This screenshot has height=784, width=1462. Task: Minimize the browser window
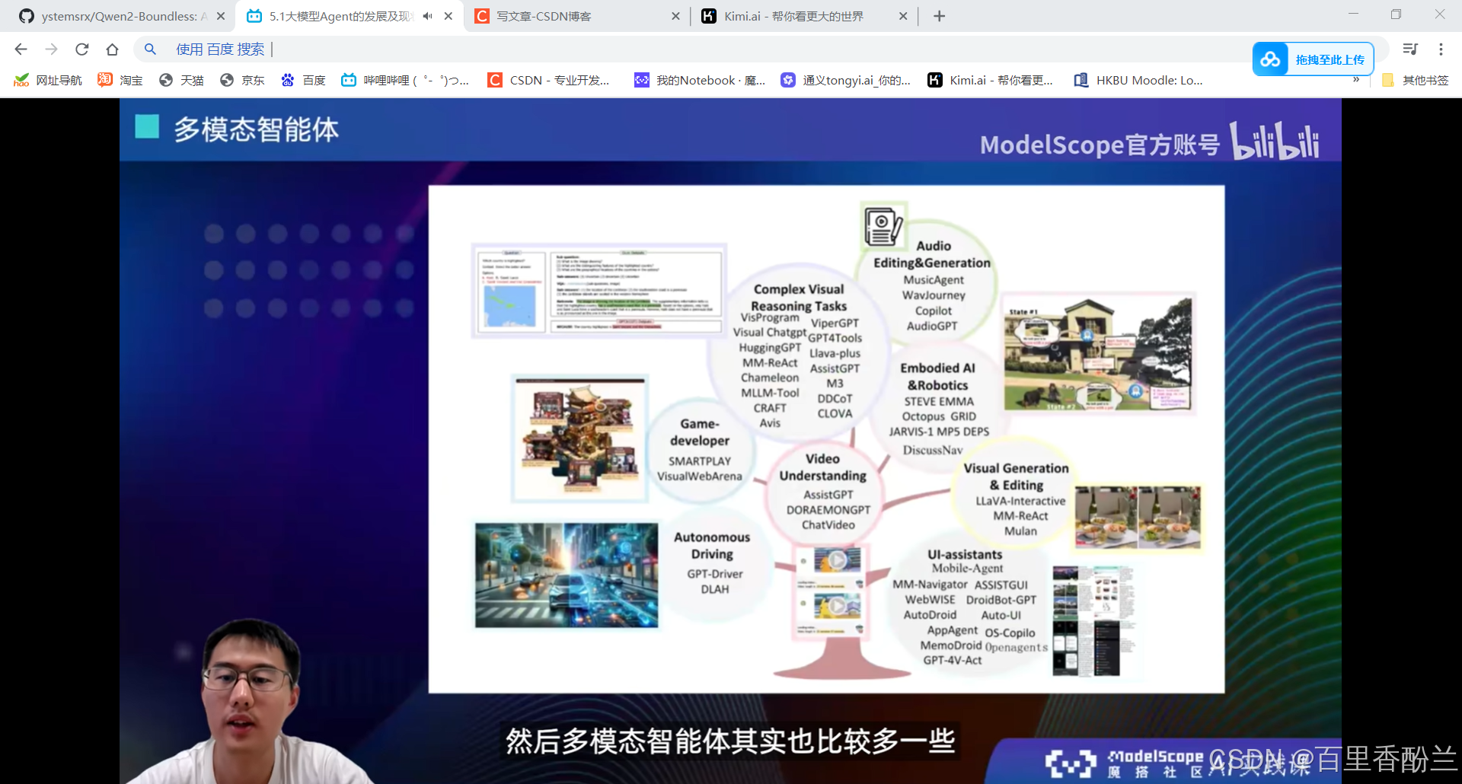[1353, 14]
